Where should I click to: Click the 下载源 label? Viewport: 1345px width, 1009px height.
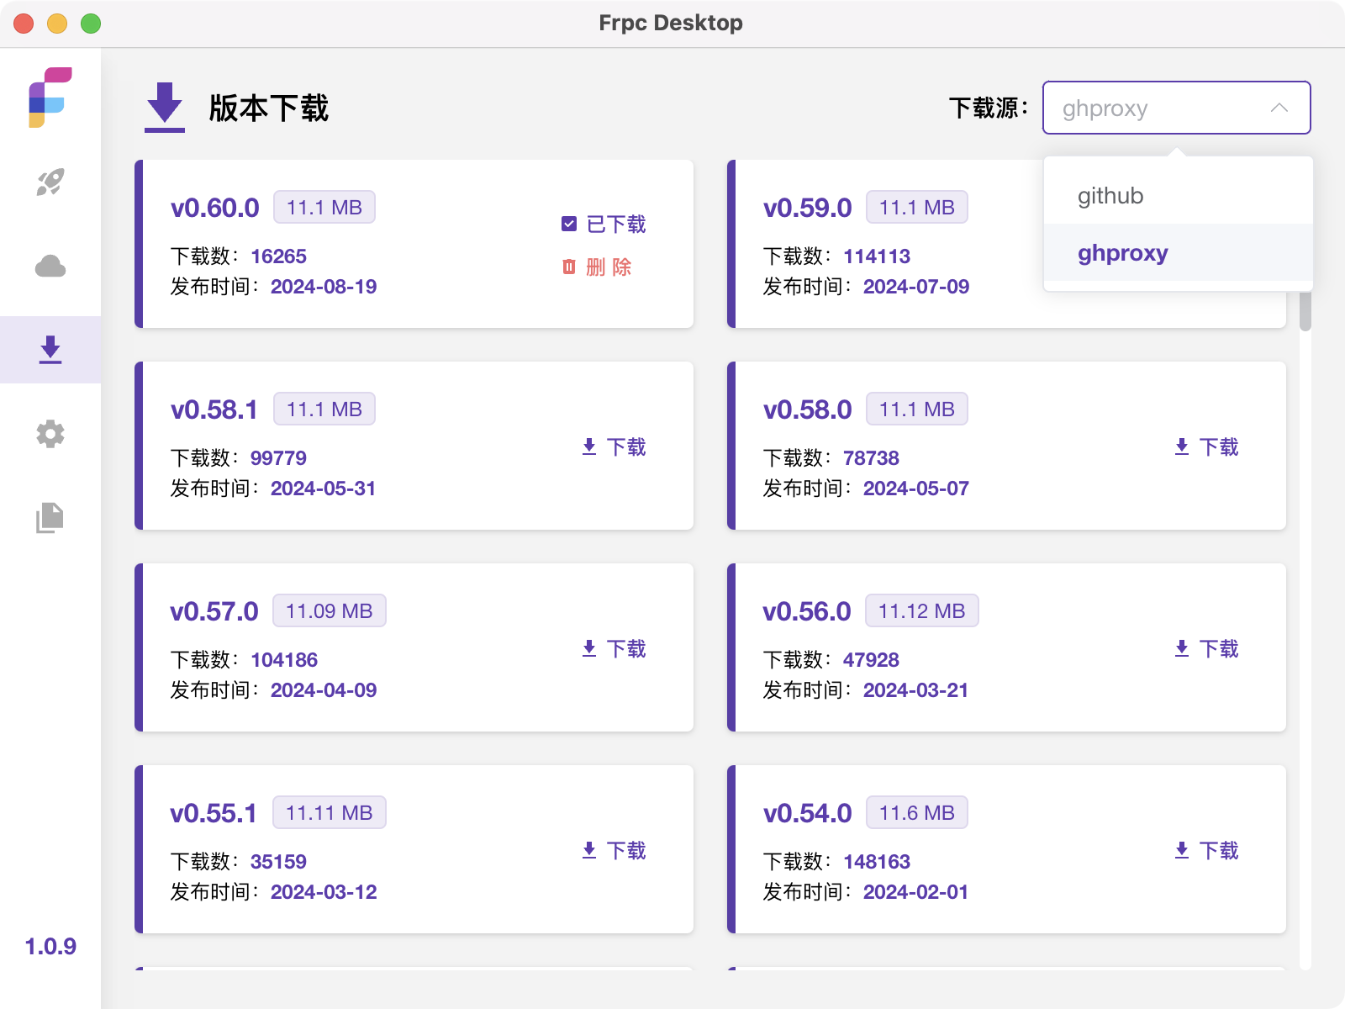coord(988,108)
